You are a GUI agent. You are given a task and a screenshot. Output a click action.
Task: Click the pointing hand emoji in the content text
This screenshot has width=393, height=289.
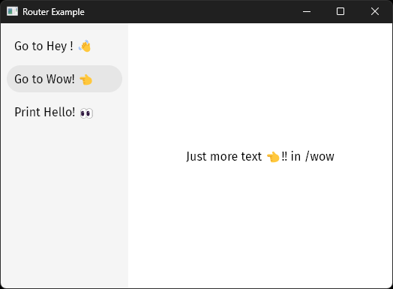pyautogui.click(x=273, y=157)
